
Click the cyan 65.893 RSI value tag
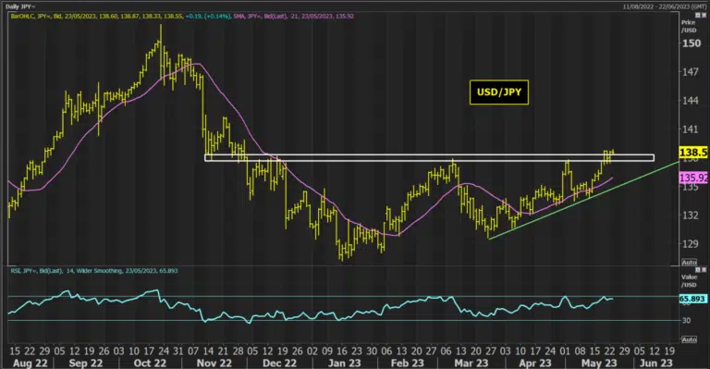[692, 299]
